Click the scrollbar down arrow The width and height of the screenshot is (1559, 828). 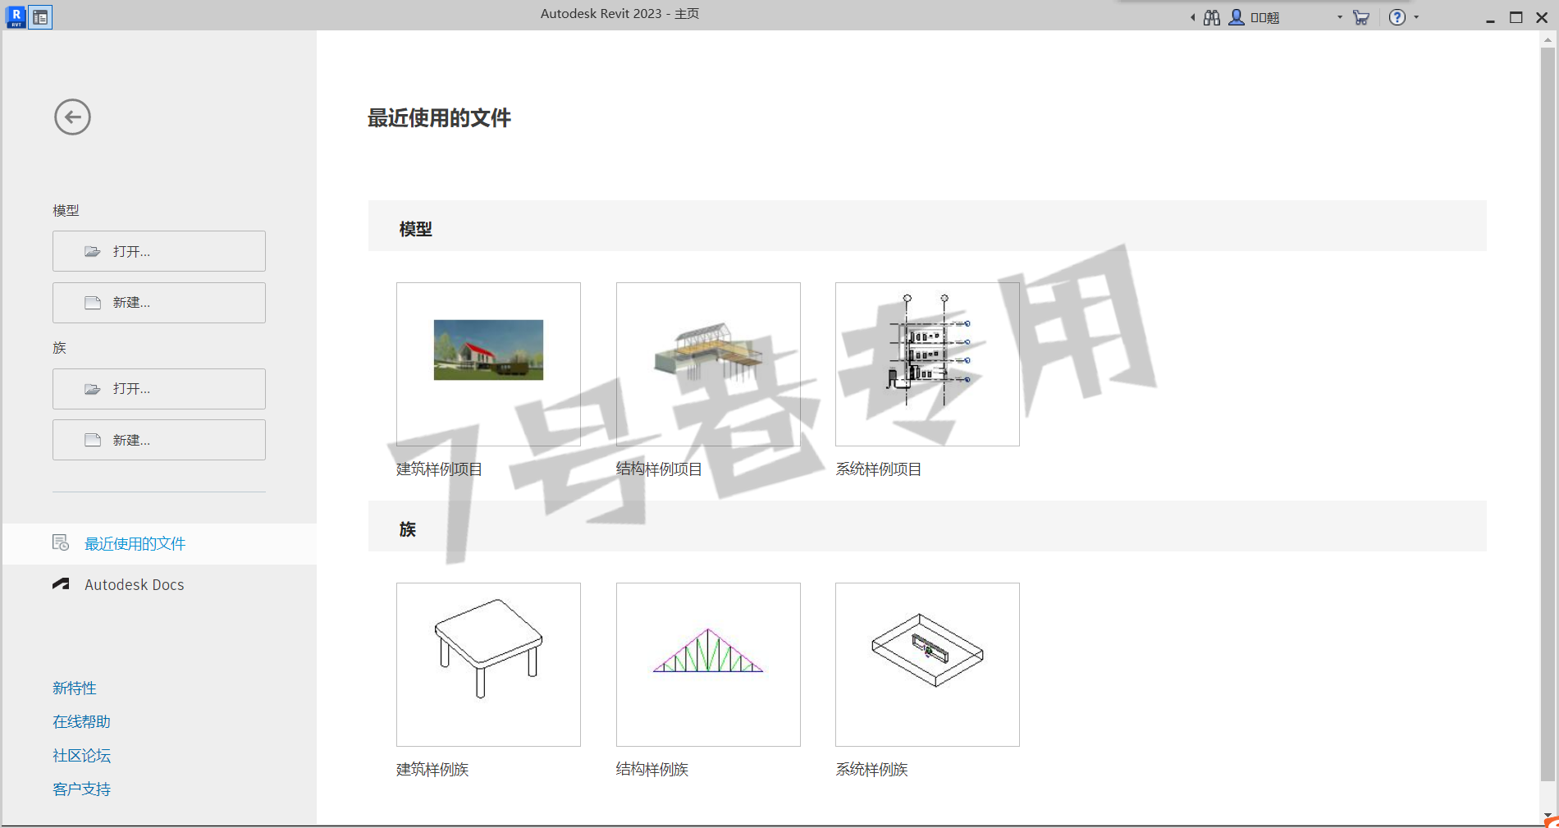tap(1548, 816)
